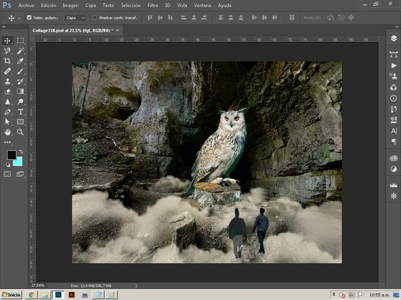401x300 pixels.
Task: Uncheck the Selec. autom. checkbox
Action: [x=29, y=17]
